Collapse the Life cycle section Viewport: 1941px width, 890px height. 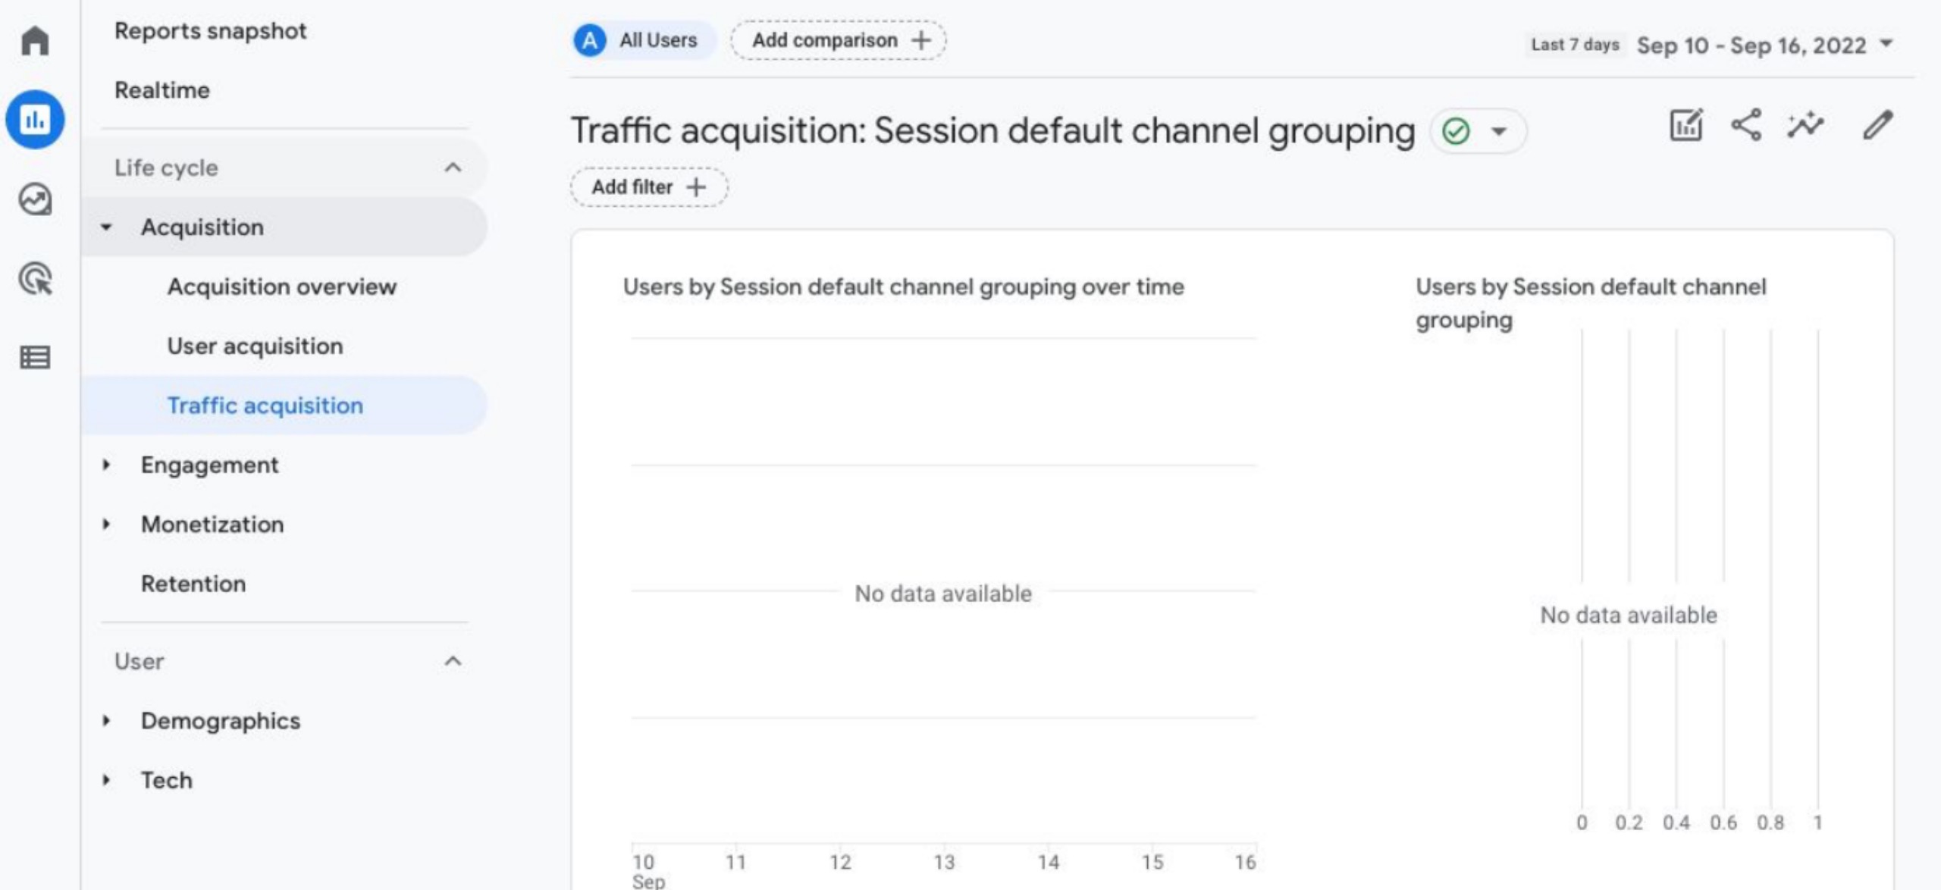(x=453, y=168)
